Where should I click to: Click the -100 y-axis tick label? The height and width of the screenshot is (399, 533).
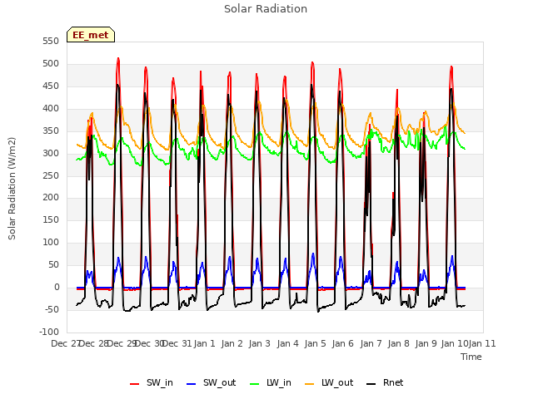pos(48,332)
